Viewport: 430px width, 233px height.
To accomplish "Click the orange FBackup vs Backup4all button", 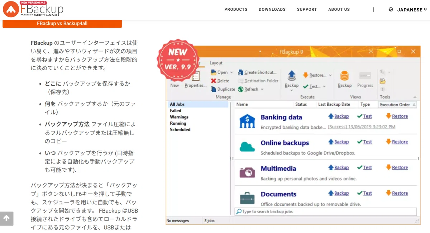I will click(62, 24).
